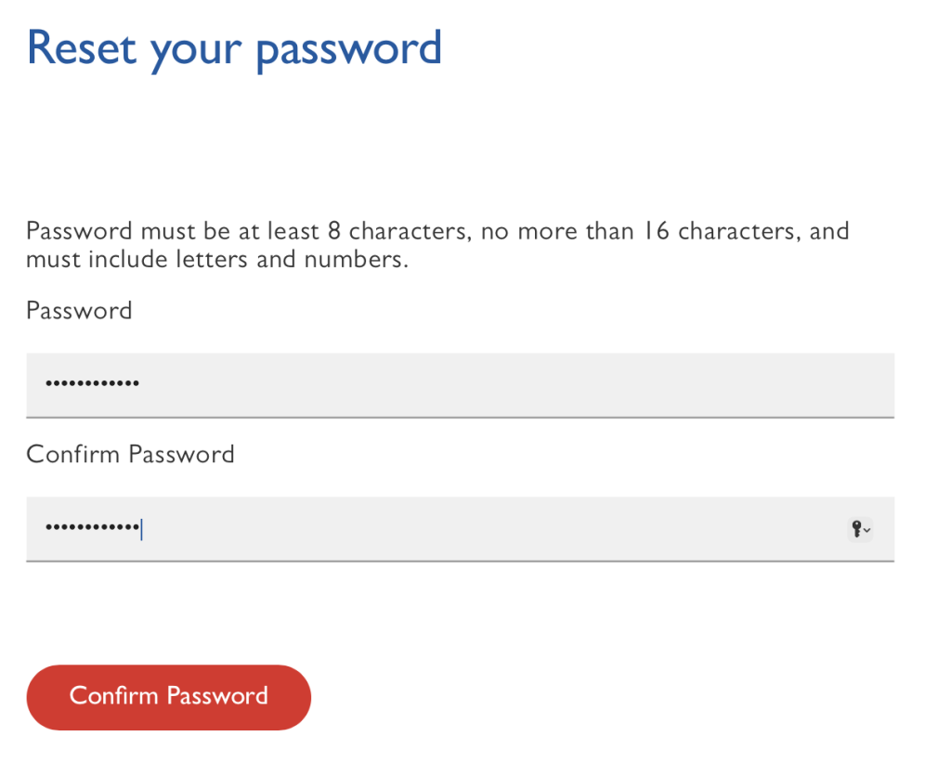This screenshot has width=951, height=775.
Task: Click the masked dots in the Password field
Action: point(93,384)
